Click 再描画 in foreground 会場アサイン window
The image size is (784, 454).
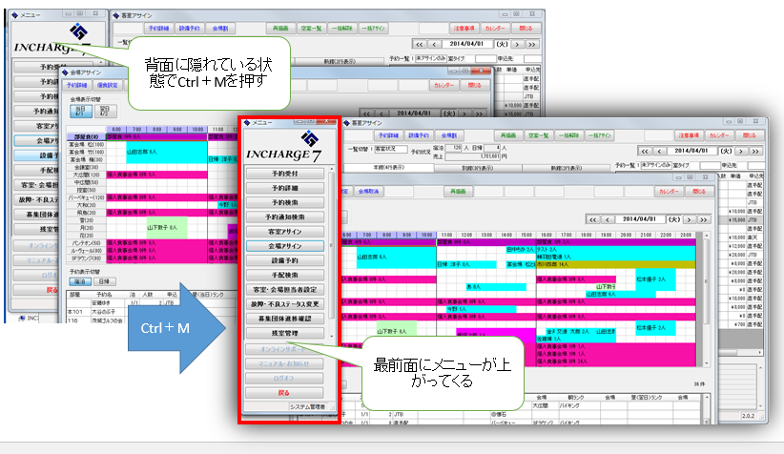pos(458,192)
